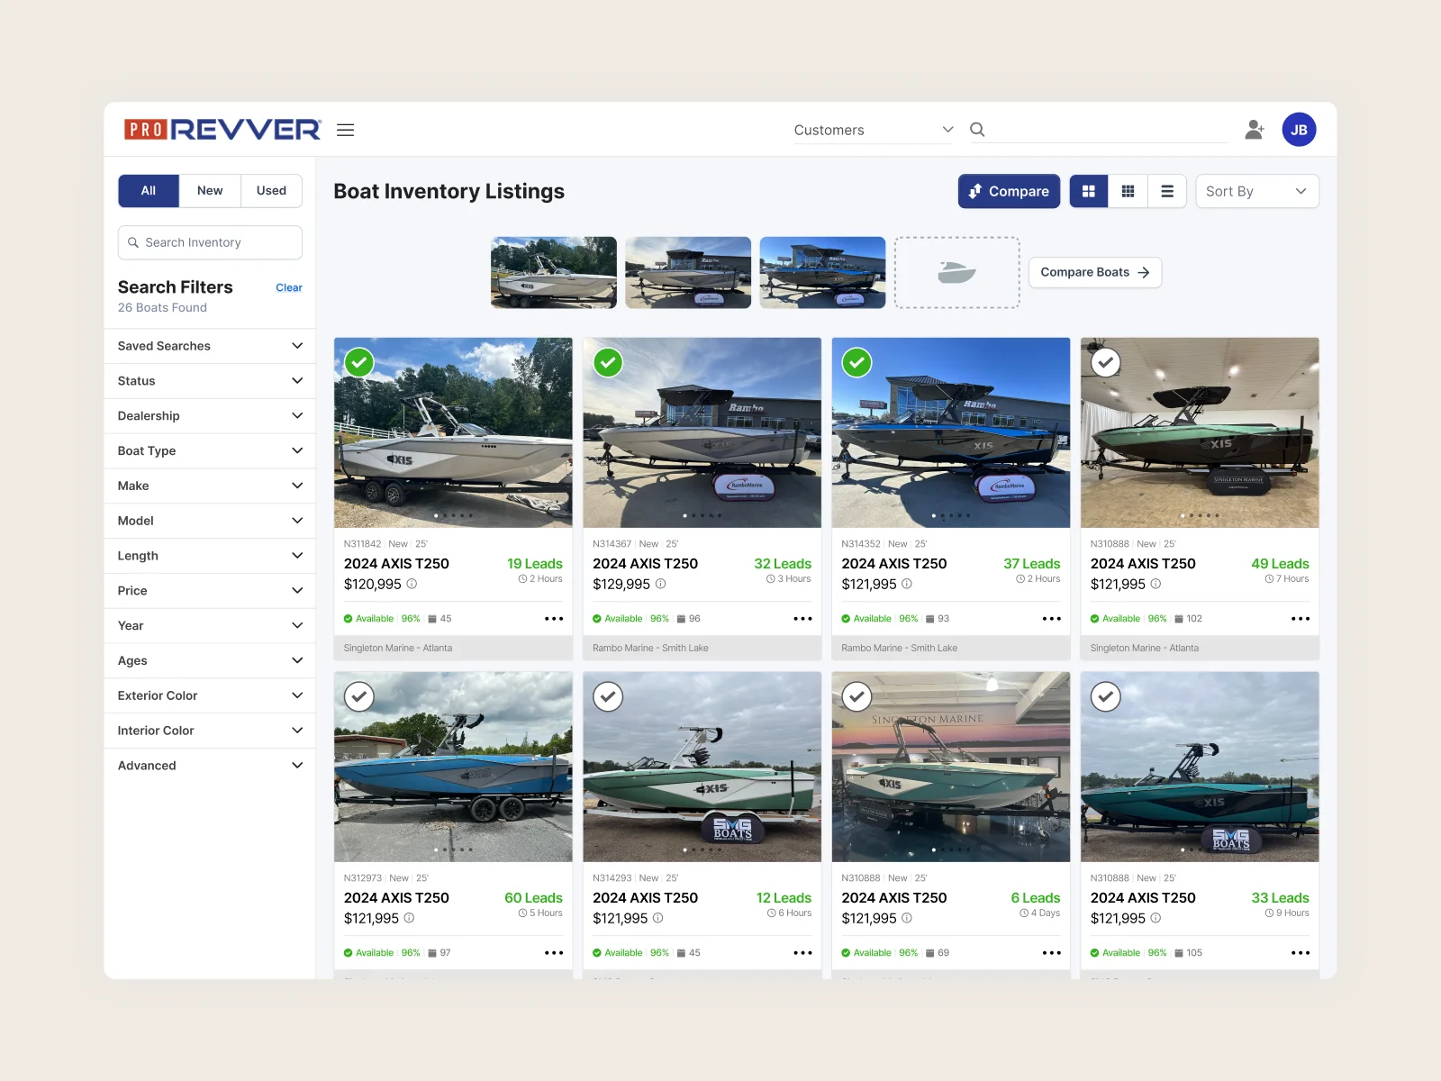Click the Search Inventory field
The width and height of the screenshot is (1441, 1081).
tap(210, 242)
